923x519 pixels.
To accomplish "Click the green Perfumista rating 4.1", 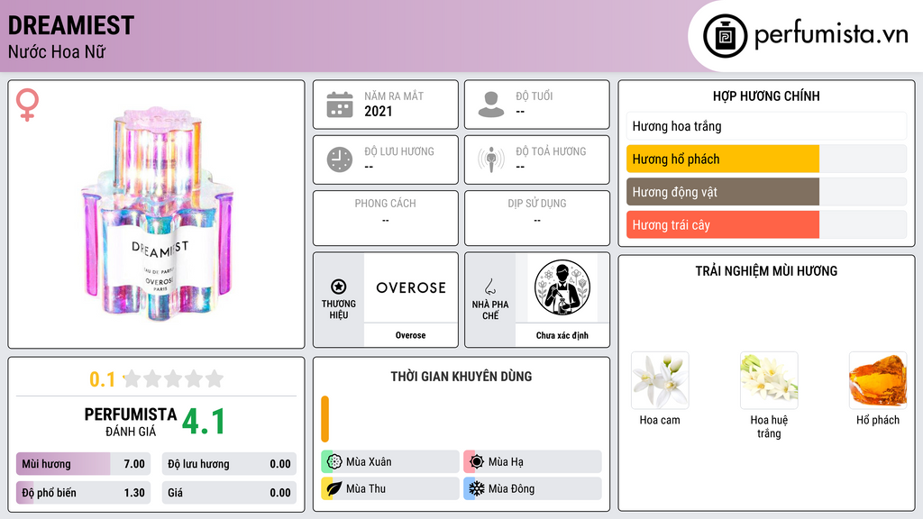I will 204,422.
